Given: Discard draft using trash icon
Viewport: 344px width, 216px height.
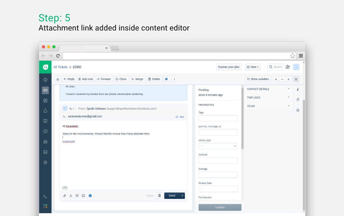Looking at the screenshot, I should (x=160, y=196).
